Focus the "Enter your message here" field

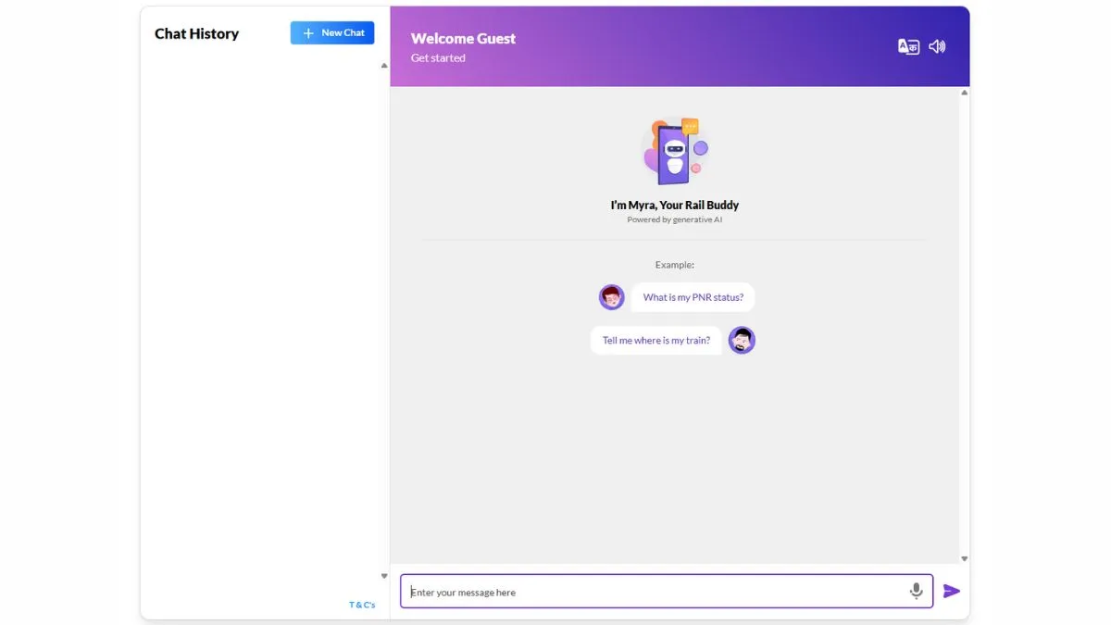653,592
